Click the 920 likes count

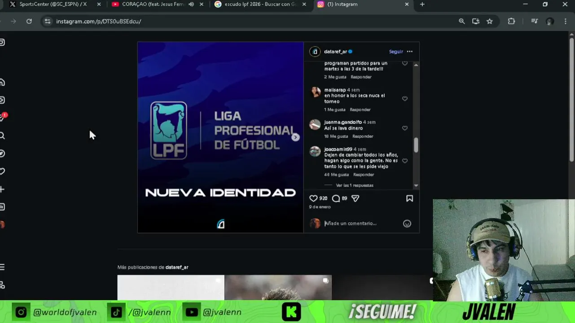click(323, 198)
